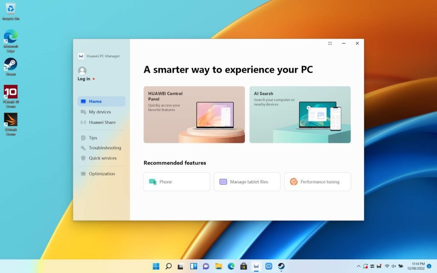Open Microsoft Store from the taskbar
Screen dimensions: 437x273
pos(244,266)
